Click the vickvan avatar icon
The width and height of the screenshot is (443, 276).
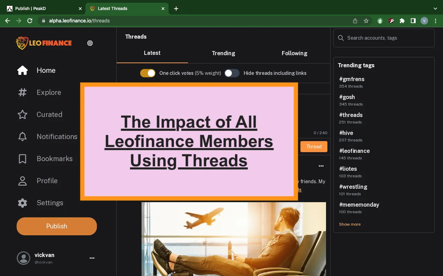click(24, 258)
